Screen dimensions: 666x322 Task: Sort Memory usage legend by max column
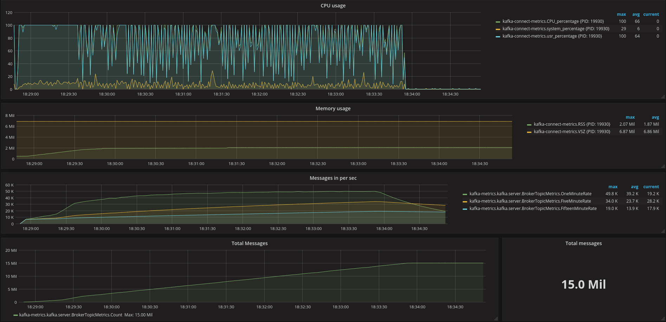[630, 117]
